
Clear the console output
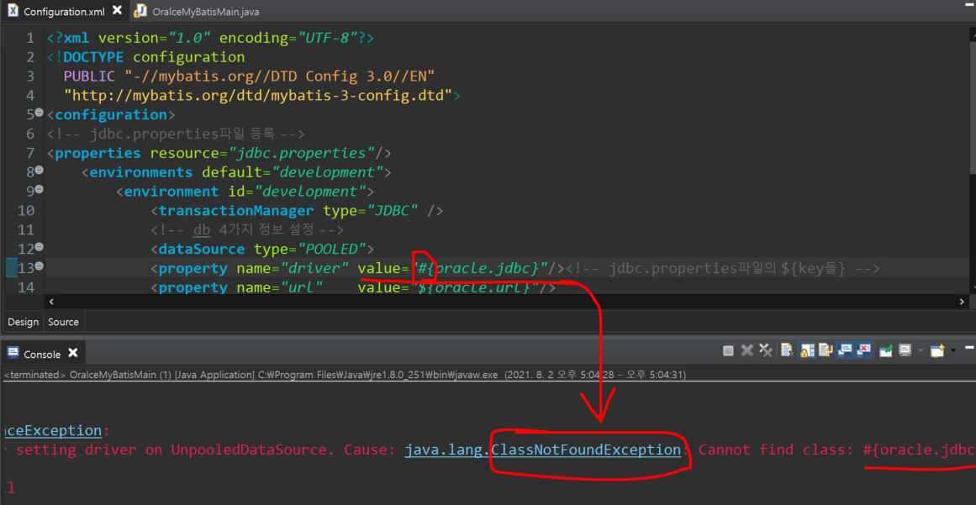click(788, 351)
